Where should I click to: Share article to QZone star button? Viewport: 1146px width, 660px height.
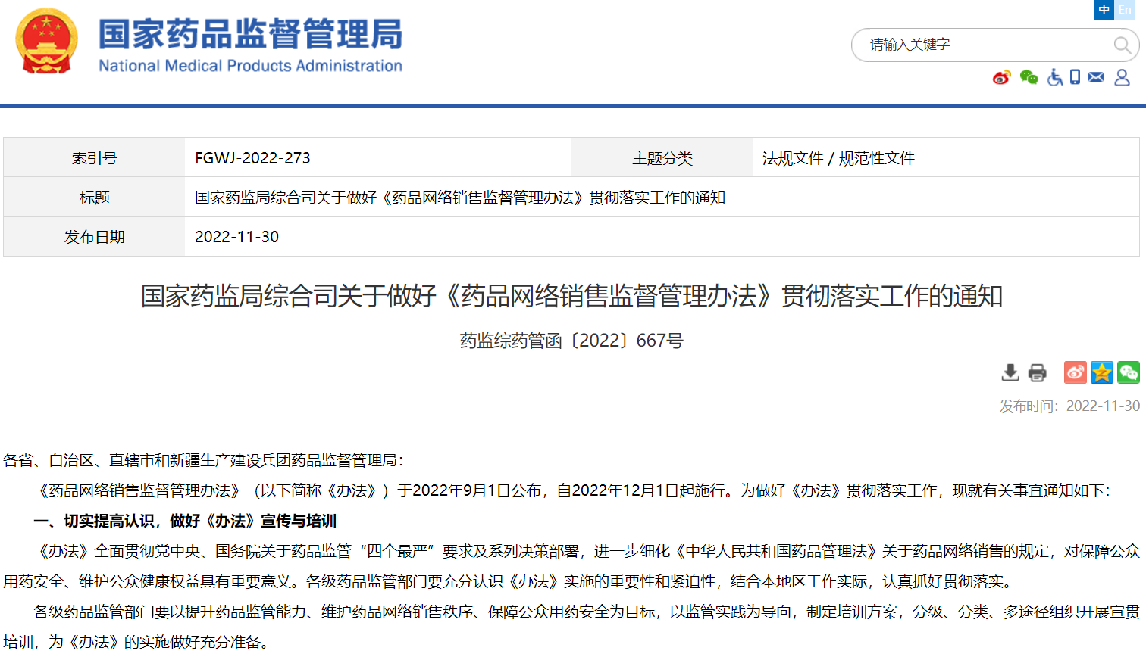coord(1101,372)
